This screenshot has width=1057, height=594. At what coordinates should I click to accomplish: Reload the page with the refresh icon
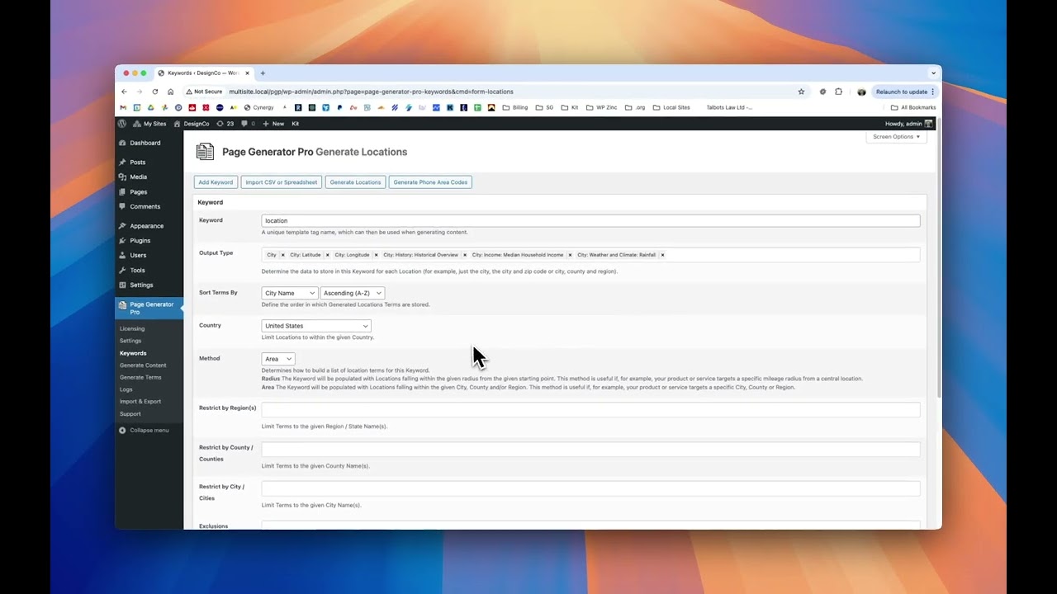pos(154,92)
